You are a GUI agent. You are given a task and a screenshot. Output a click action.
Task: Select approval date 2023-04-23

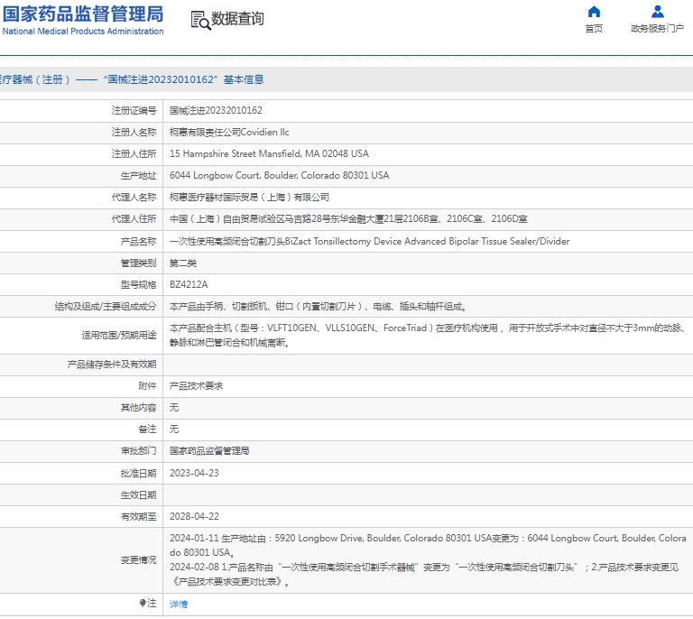point(194,473)
